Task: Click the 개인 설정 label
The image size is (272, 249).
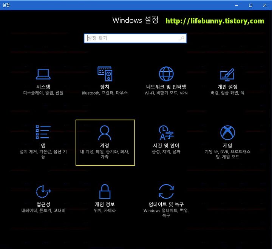Action: click(227, 87)
